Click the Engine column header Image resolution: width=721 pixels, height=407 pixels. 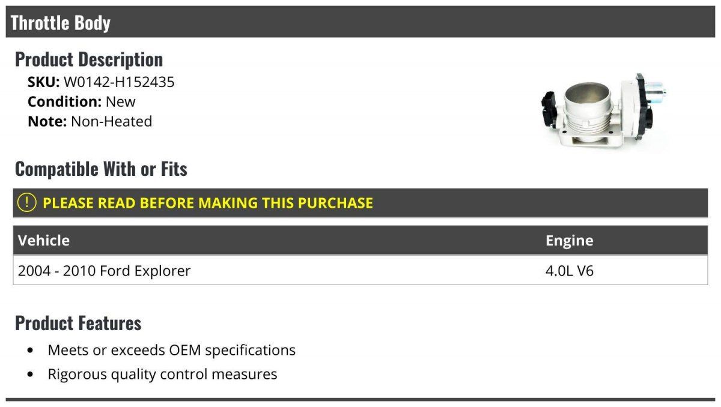[x=569, y=241]
